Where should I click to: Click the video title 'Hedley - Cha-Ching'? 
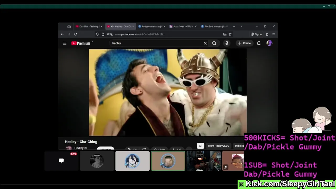[x=81, y=142]
